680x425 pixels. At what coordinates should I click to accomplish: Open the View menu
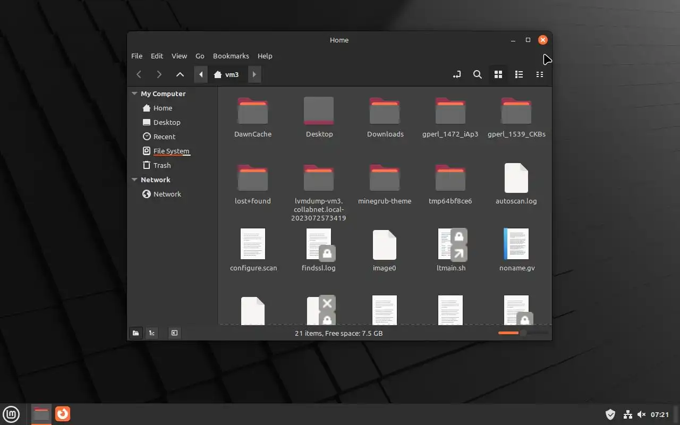coord(179,56)
